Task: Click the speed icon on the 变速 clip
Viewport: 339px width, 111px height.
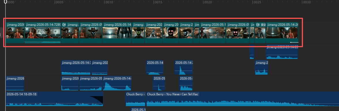Action: coord(258,25)
